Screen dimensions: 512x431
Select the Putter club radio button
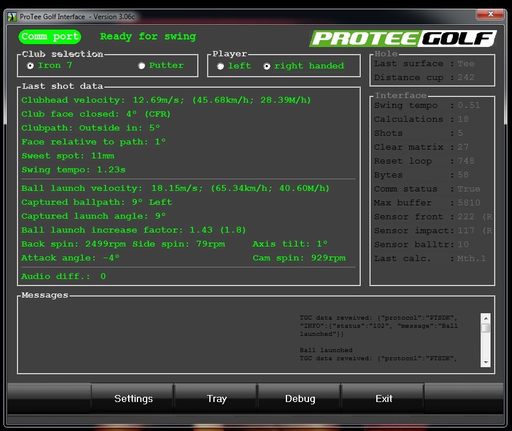pos(141,66)
